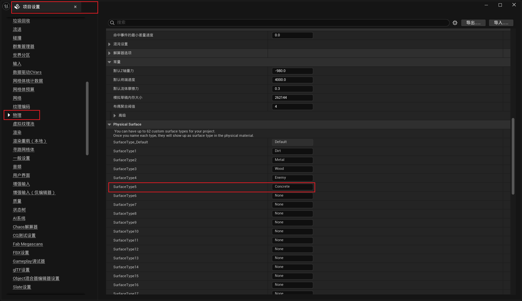Open the 流送 settings category
Screen dimensions: 522x301
(x=17, y=29)
